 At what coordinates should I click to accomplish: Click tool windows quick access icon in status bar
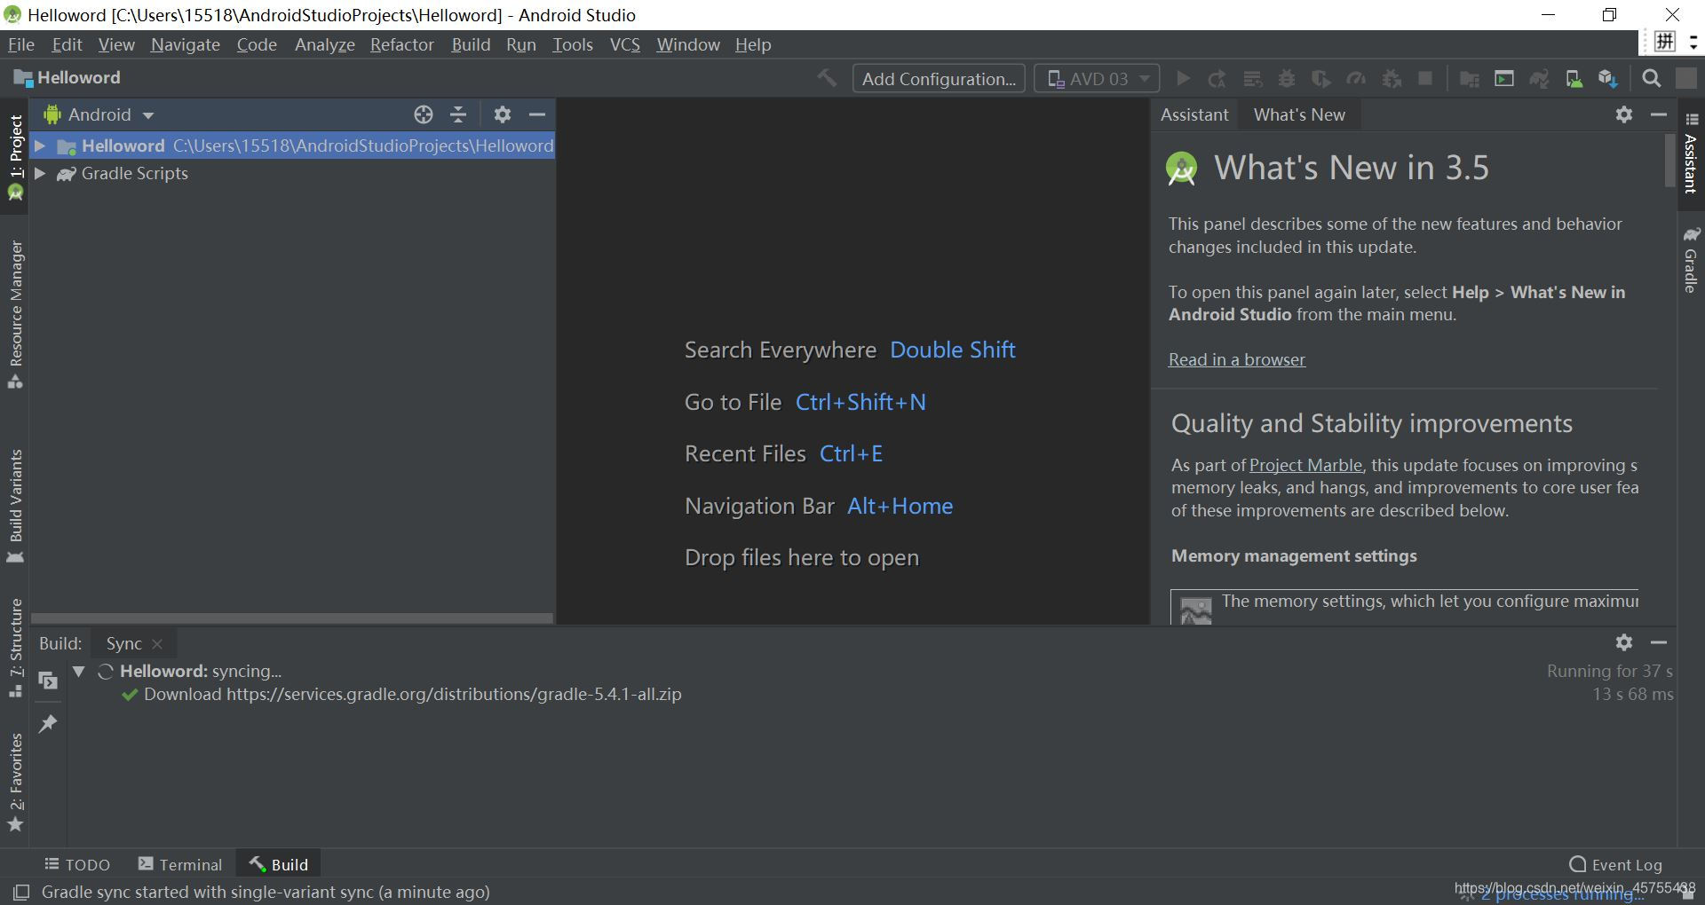click(21, 892)
